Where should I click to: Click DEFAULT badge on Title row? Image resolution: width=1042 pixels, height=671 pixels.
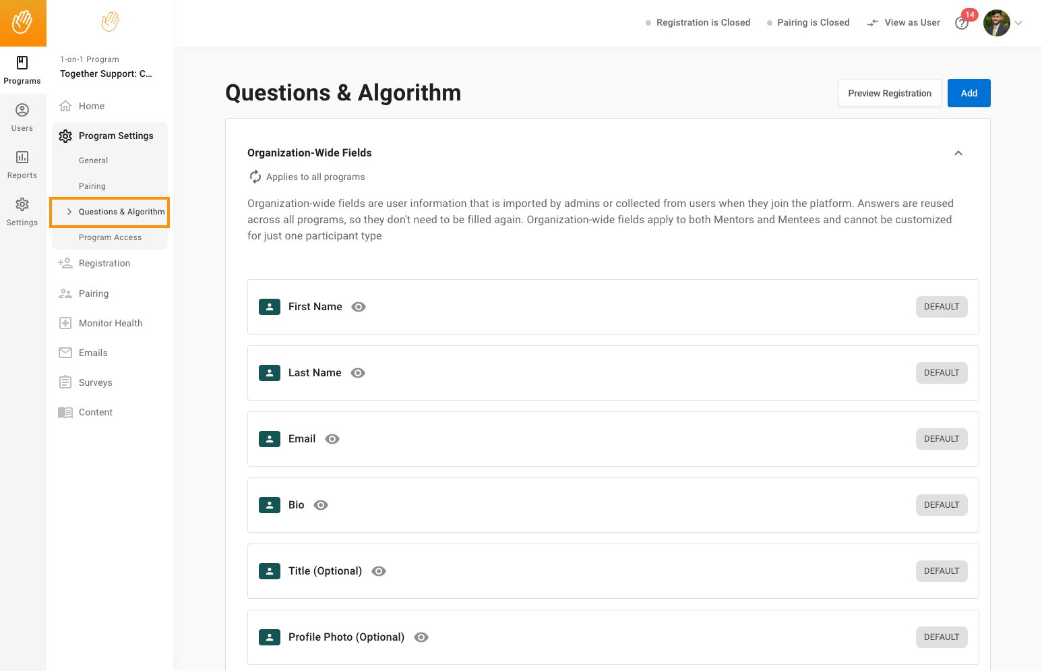[x=942, y=571]
